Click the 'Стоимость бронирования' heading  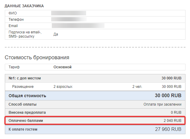tap(37, 57)
